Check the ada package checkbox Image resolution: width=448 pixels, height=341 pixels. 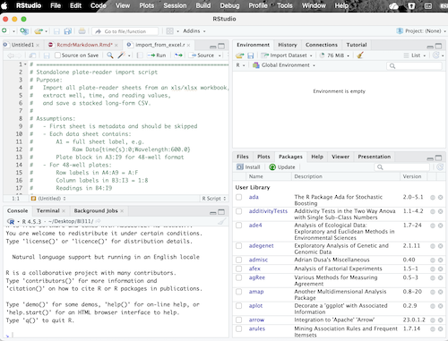238,197
